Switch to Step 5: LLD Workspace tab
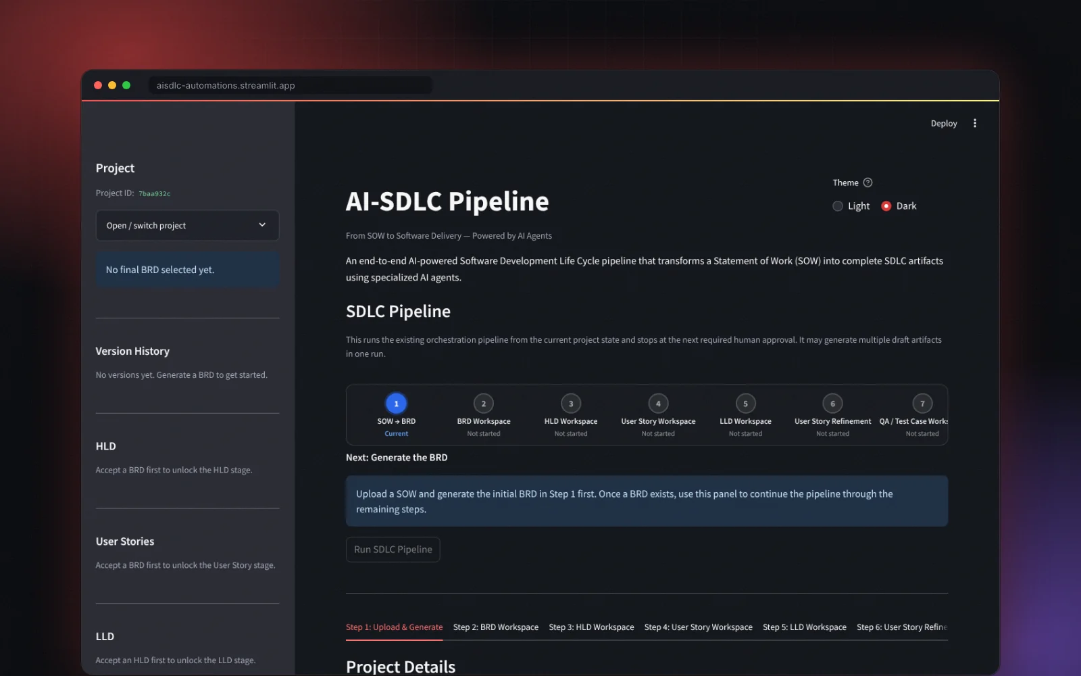 (804, 627)
